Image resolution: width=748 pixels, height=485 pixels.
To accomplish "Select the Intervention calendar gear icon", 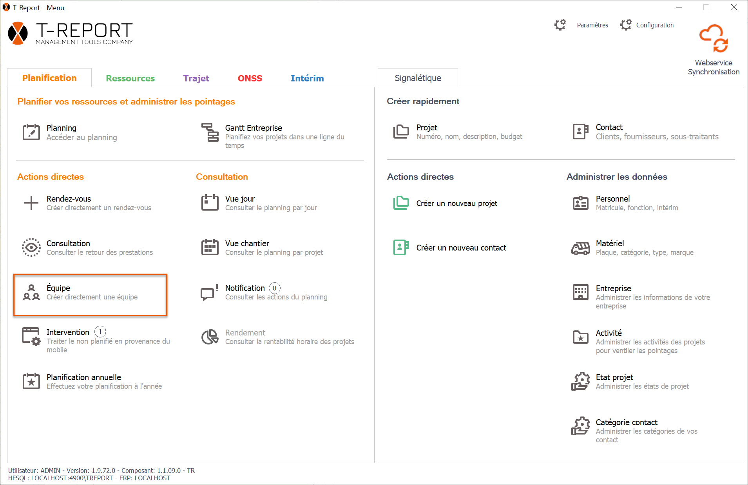I will pyautogui.click(x=31, y=337).
